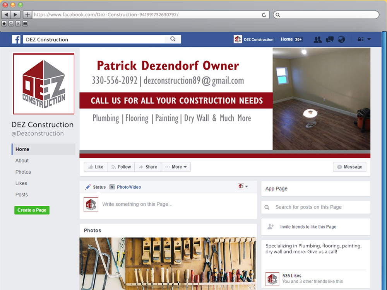This screenshot has height=290, width=387.
Task: Share the page with Share button
Action: point(148,167)
